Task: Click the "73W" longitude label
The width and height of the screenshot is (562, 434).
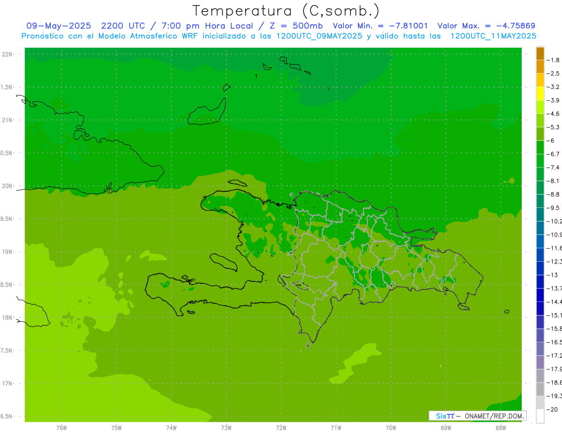Action: pyautogui.click(x=226, y=427)
